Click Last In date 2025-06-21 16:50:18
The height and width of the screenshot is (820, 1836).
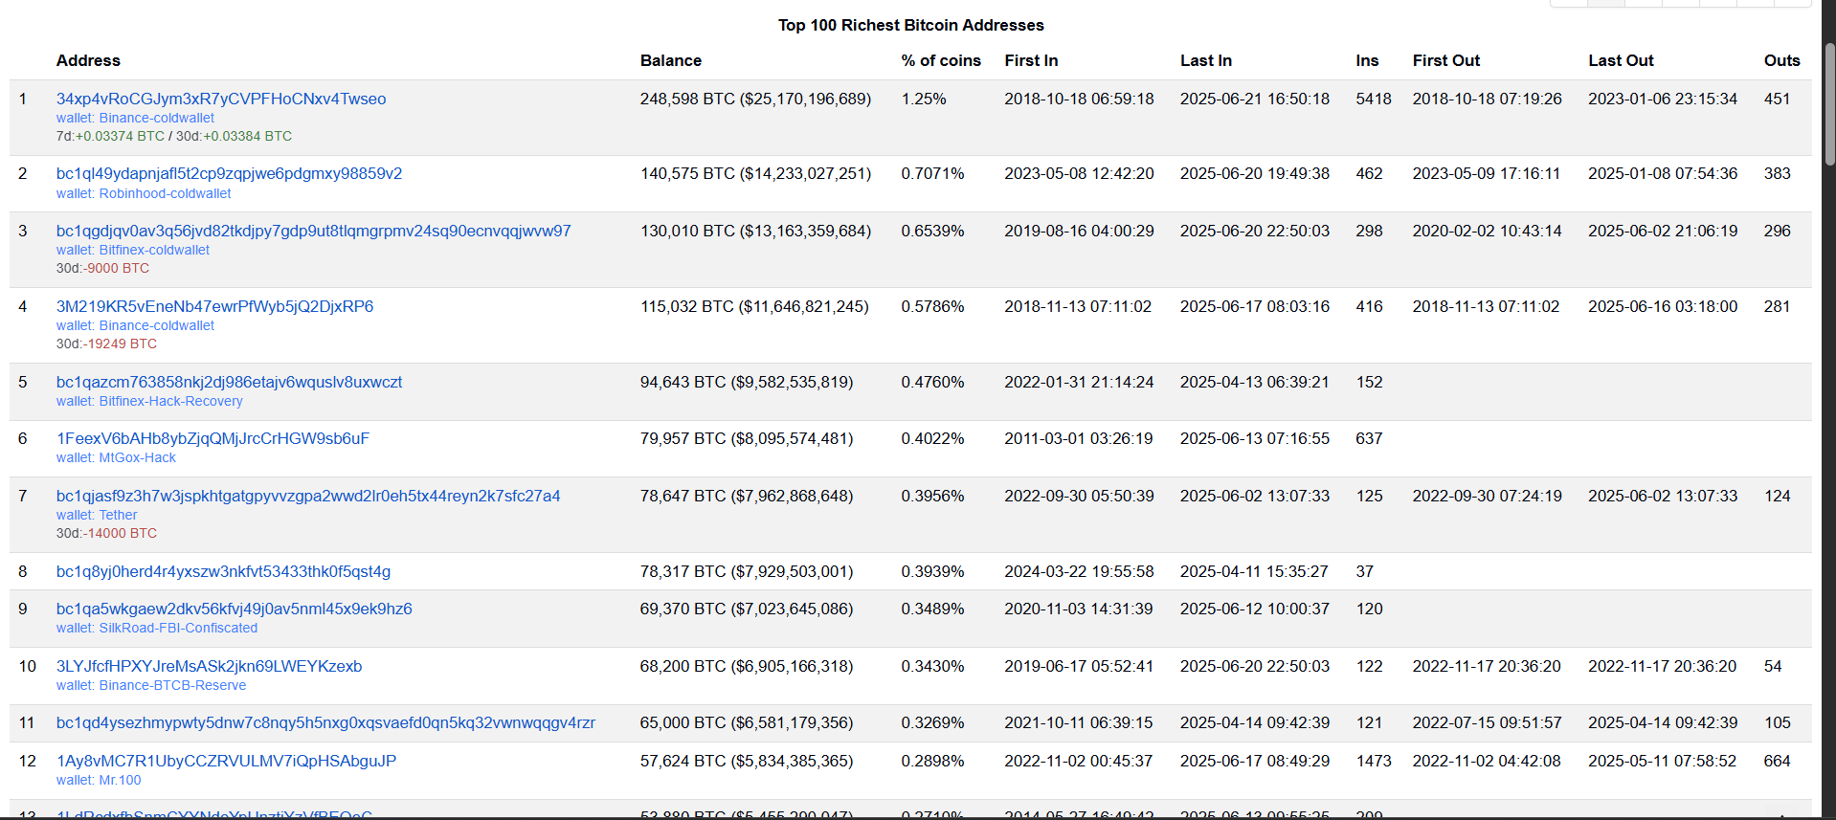(1255, 99)
